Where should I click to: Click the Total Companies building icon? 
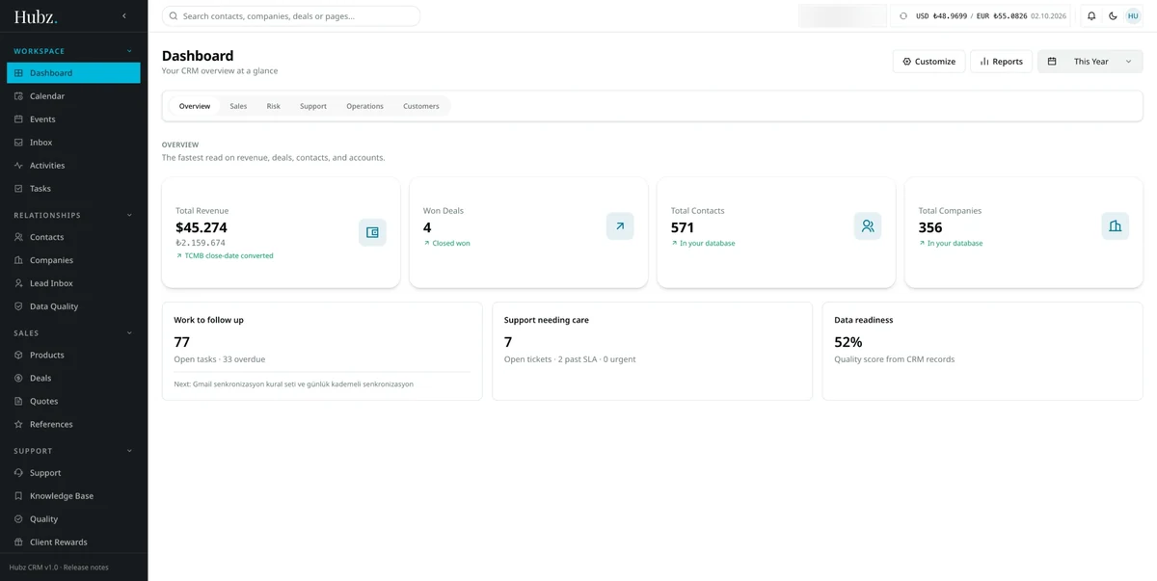pos(1116,226)
